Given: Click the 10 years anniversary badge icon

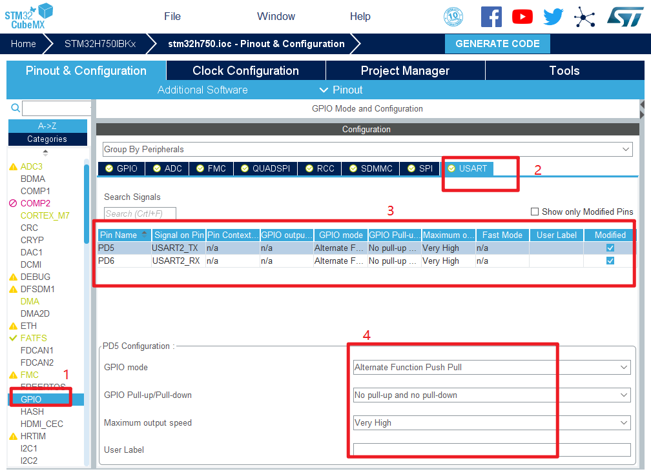Looking at the screenshot, I should pos(453,17).
